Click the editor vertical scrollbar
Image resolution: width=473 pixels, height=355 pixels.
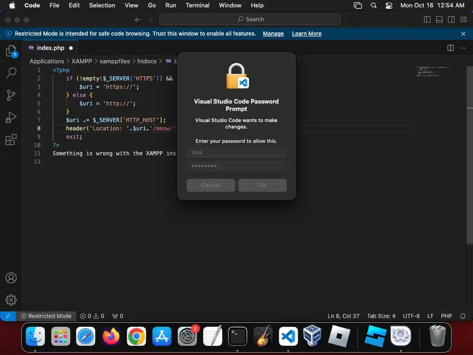(x=470, y=154)
